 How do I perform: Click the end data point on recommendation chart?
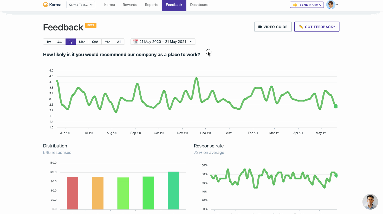(x=336, y=106)
